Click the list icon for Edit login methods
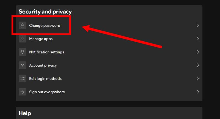The height and width of the screenshot is (119, 220). [x=23, y=79]
